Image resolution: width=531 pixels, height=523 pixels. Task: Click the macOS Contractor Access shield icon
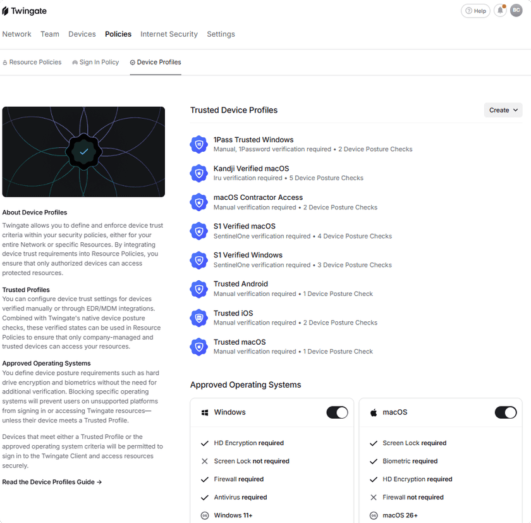click(x=199, y=202)
